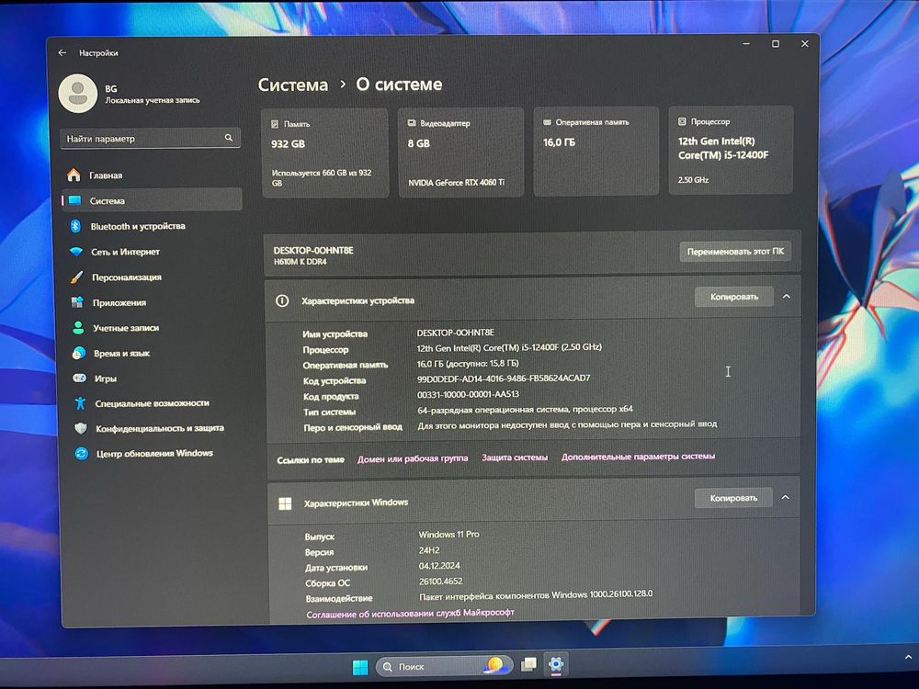The width and height of the screenshot is (919, 689).
Task: Open the Оперативная память 16,0 ГБ card
Action: point(596,151)
